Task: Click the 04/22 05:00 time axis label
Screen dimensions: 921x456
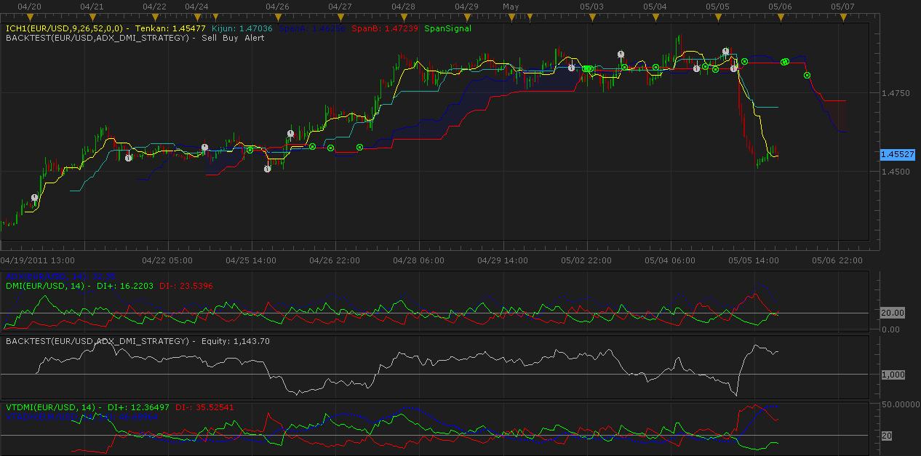Action: click(167, 260)
